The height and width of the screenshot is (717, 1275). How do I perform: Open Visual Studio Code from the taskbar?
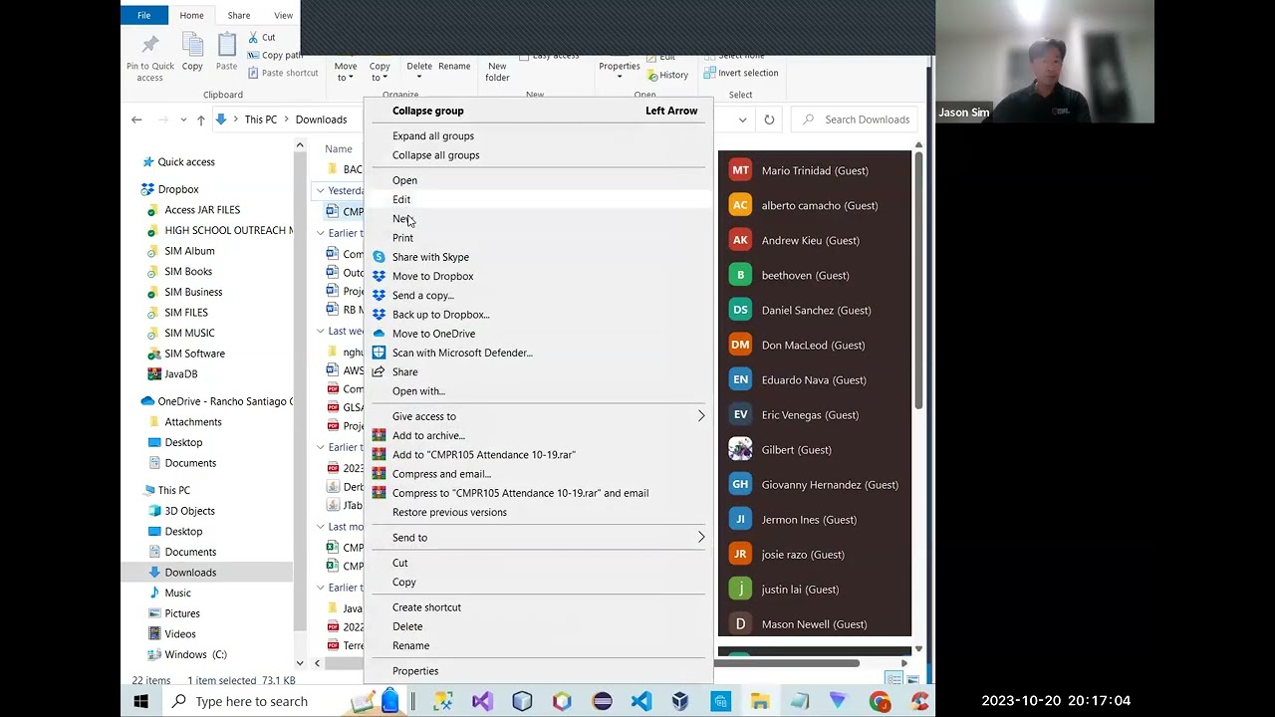click(641, 701)
